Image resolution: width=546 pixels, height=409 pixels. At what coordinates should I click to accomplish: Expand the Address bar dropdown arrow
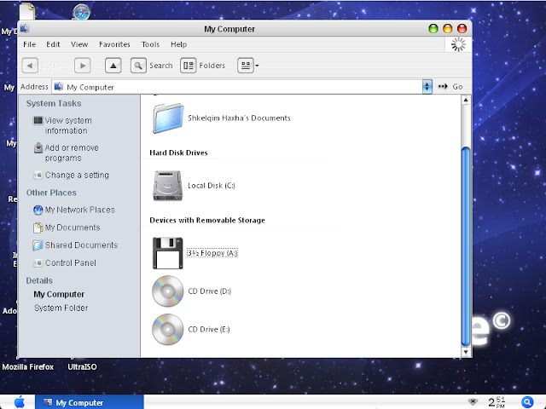pyautogui.click(x=427, y=87)
